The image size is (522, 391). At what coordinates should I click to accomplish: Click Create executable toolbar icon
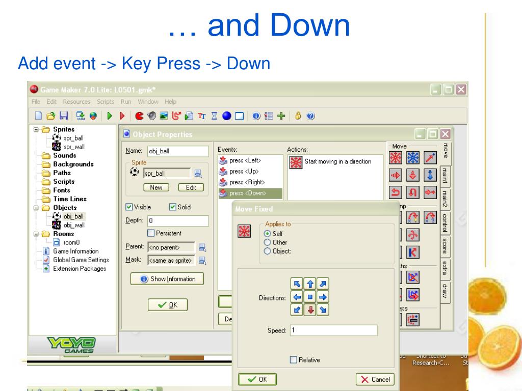(x=80, y=116)
